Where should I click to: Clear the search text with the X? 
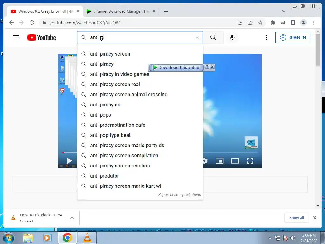coord(197,37)
